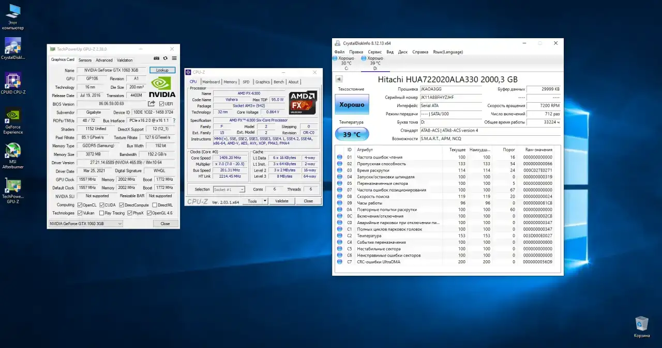Open the Файл menu in CrystalDiskInfo
Viewport: 662px width, 348px height.
tap(339, 52)
